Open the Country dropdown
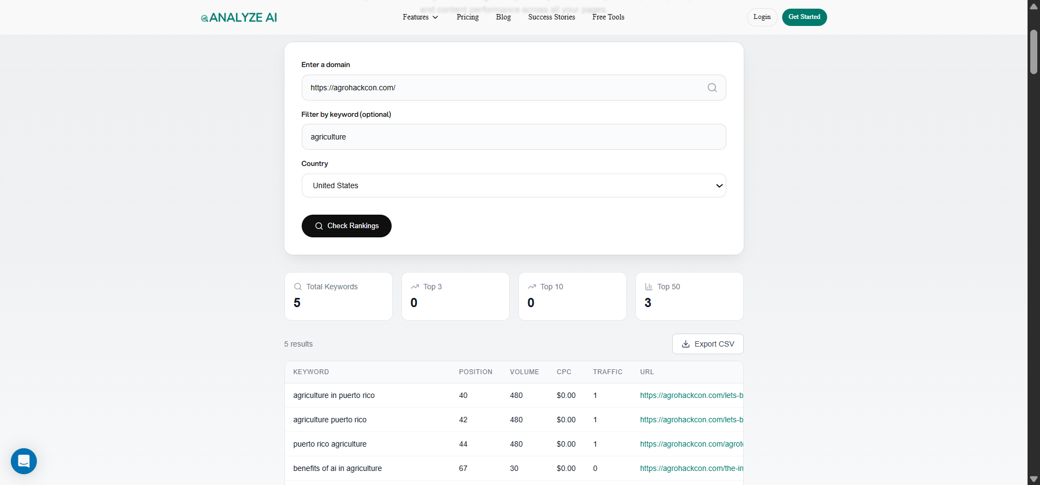Viewport: 1040px width, 485px height. (x=513, y=185)
